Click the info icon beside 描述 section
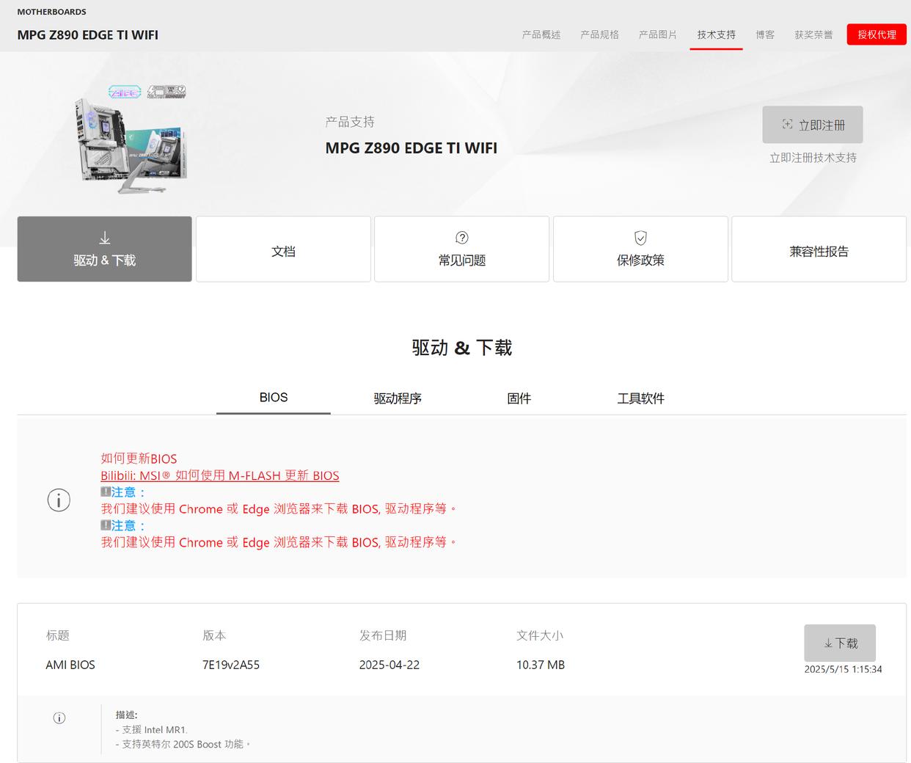The height and width of the screenshot is (763, 911). coord(59,718)
